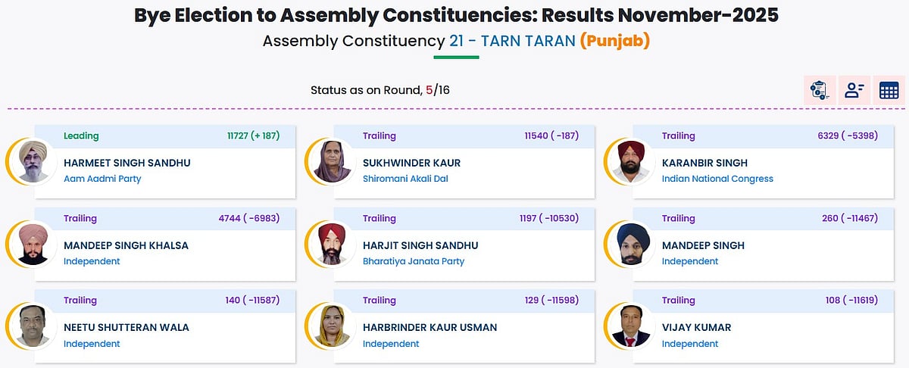The height and width of the screenshot is (368, 909).
Task: Click Harmeet Singh Sandhu's photo
Action: pos(34,162)
